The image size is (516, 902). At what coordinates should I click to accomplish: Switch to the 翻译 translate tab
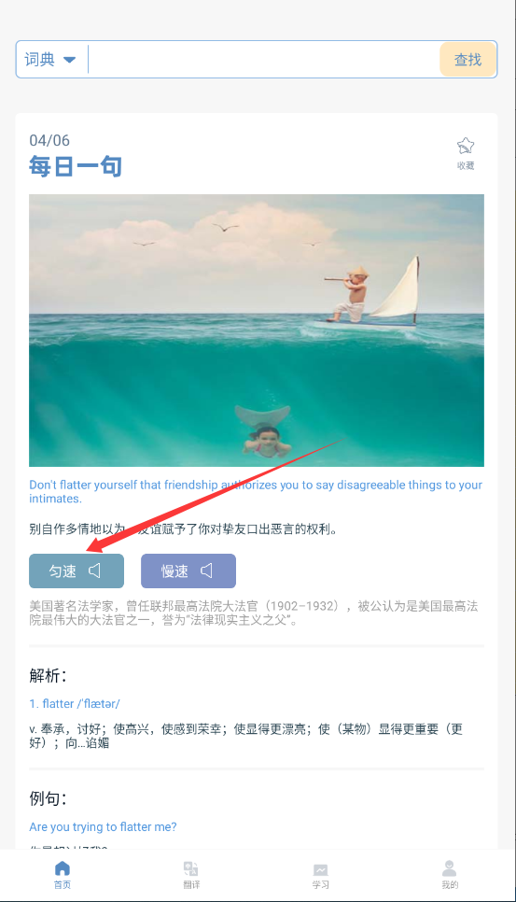(191, 875)
